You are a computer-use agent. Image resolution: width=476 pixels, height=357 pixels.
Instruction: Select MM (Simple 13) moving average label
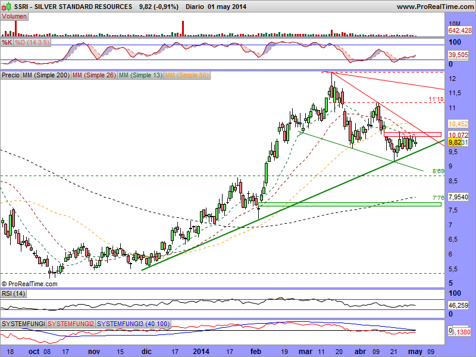140,75
